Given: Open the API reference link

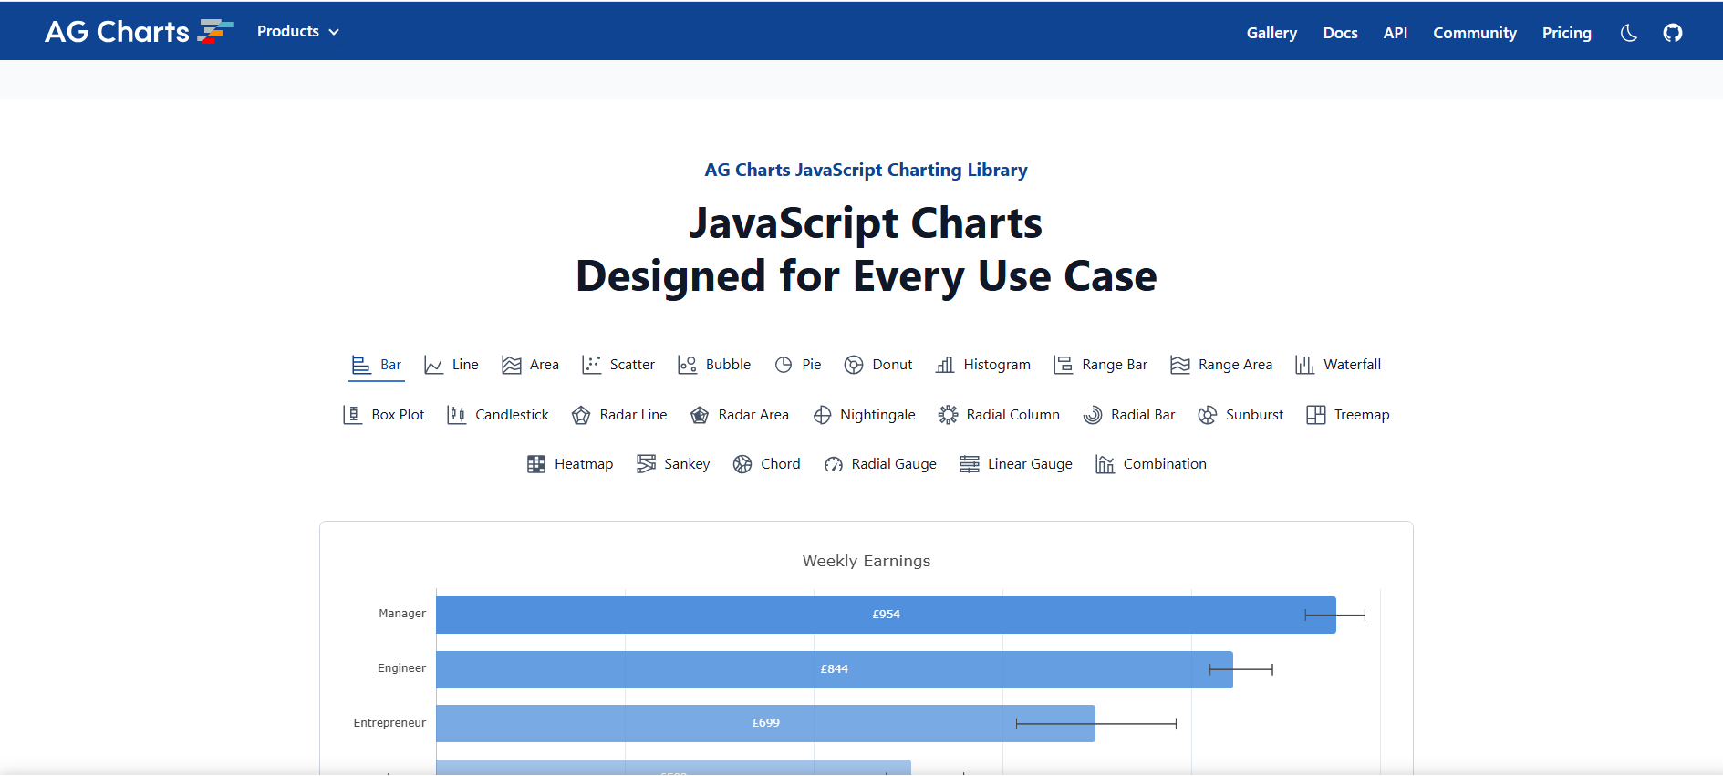Looking at the screenshot, I should (1395, 33).
